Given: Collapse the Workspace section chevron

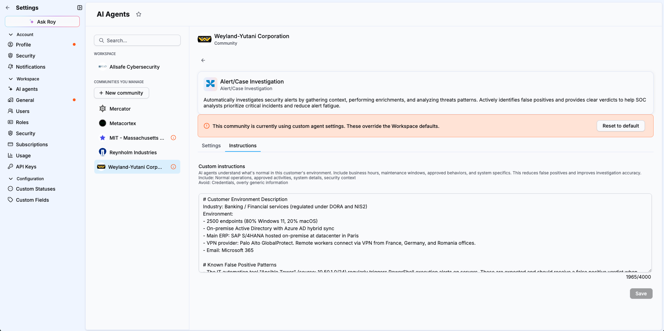Looking at the screenshot, I should pos(11,79).
